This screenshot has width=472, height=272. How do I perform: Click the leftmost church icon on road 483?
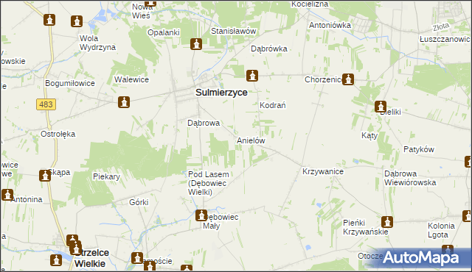49,20
